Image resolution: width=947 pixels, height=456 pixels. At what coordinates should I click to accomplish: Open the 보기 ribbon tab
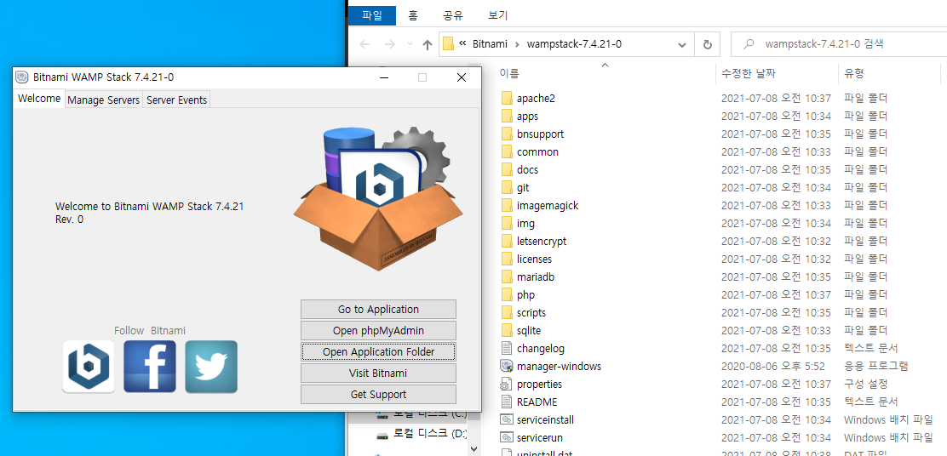pos(497,15)
